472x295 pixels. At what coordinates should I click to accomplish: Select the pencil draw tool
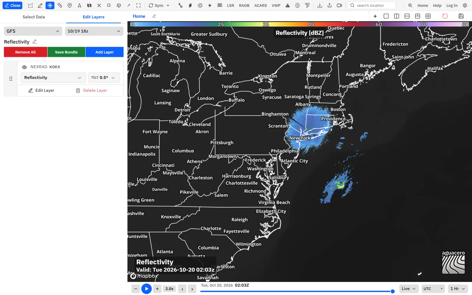click(40, 5)
